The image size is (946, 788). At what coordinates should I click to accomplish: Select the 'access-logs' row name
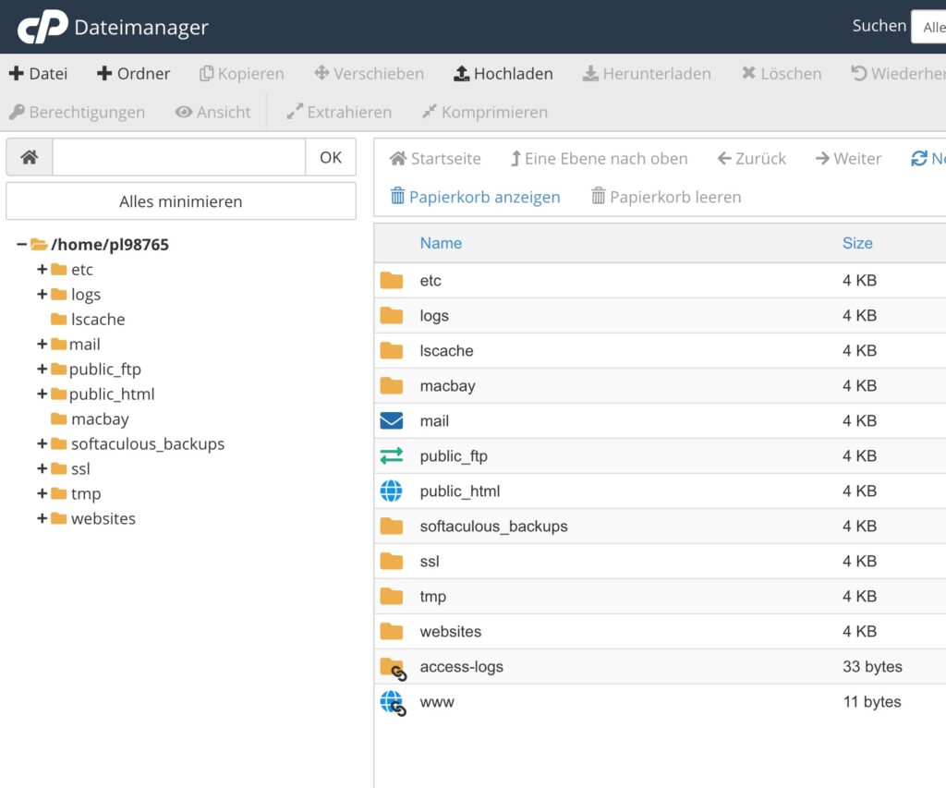coord(462,667)
